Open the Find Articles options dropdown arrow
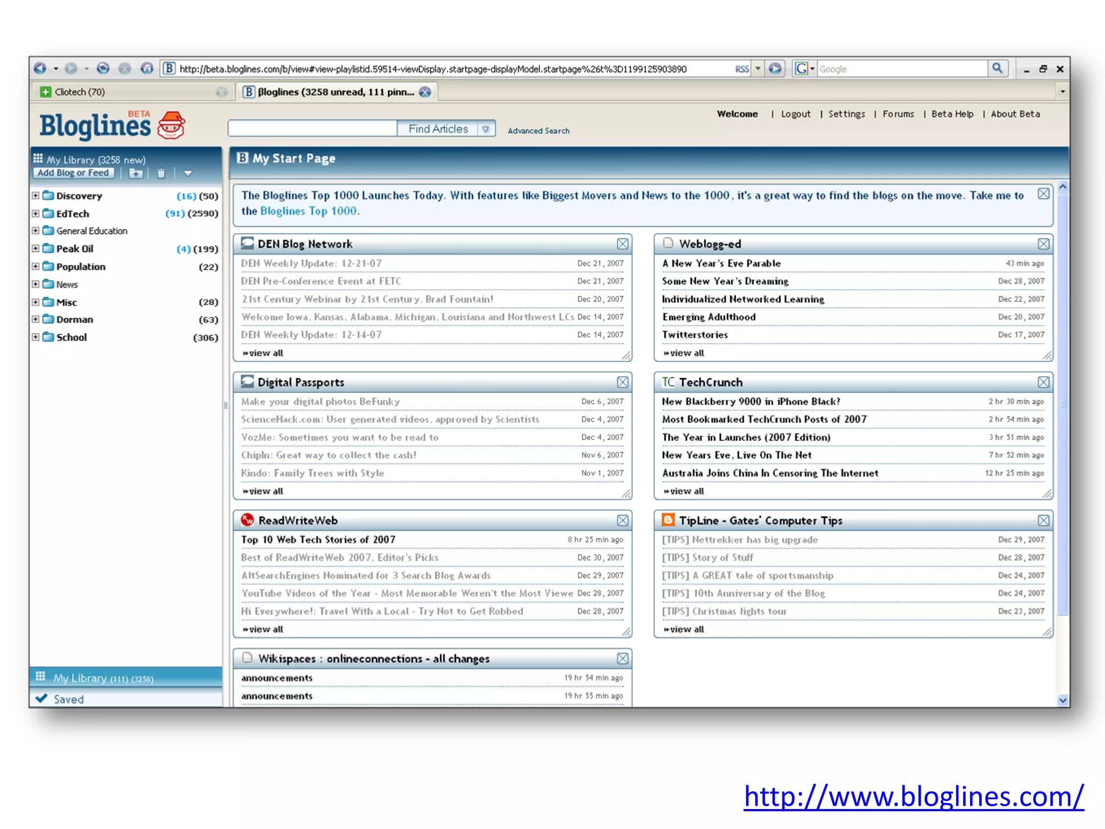This screenshot has height=829, width=1105. 486,128
